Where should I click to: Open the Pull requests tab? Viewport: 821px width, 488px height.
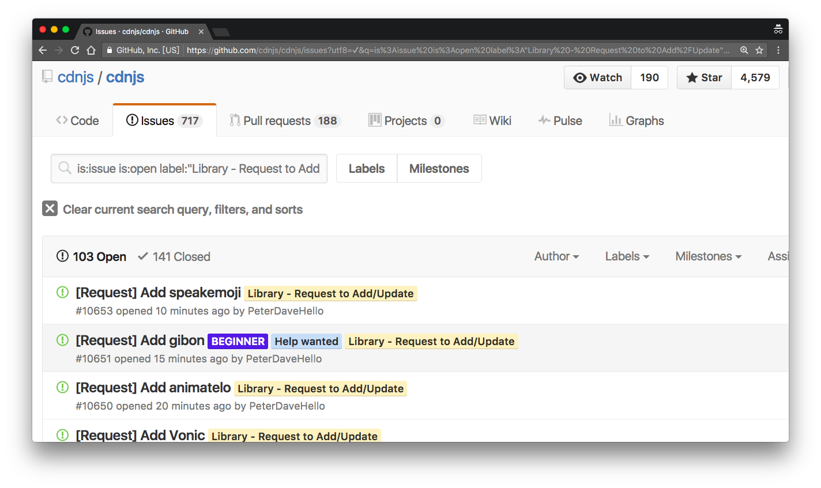(x=285, y=120)
